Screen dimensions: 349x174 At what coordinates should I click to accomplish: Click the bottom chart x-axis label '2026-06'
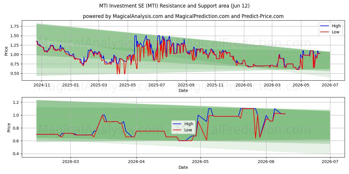point(266,162)
